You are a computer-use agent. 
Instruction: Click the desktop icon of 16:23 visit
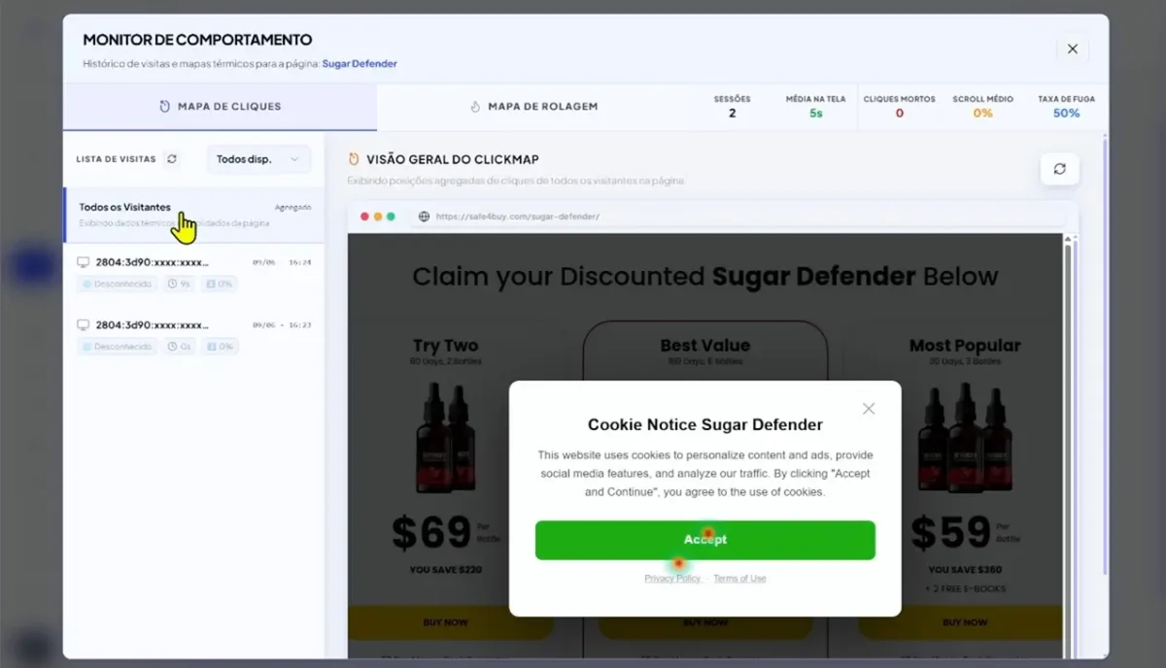point(84,324)
